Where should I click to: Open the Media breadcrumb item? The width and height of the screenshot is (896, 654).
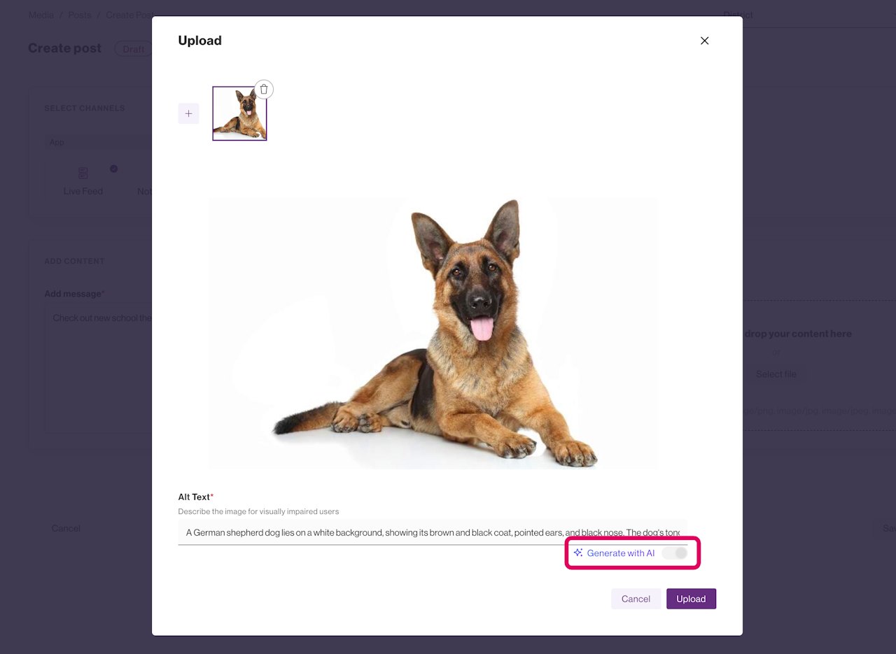pyautogui.click(x=41, y=15)
